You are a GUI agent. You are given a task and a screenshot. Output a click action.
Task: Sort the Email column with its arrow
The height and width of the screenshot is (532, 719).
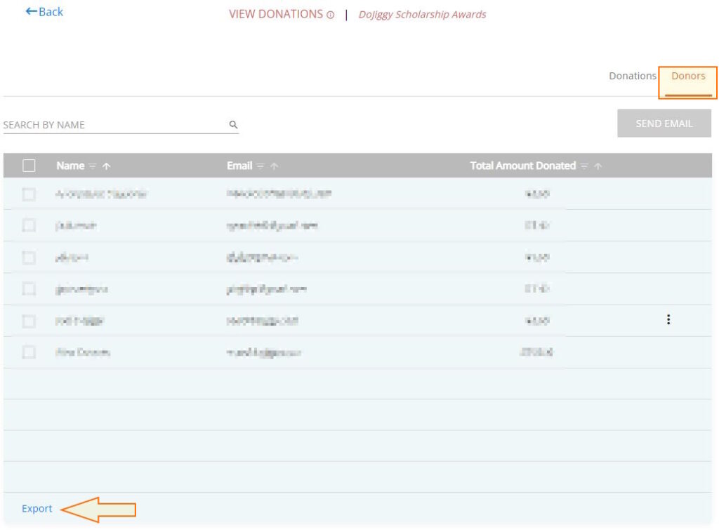[x=273, y=166]
